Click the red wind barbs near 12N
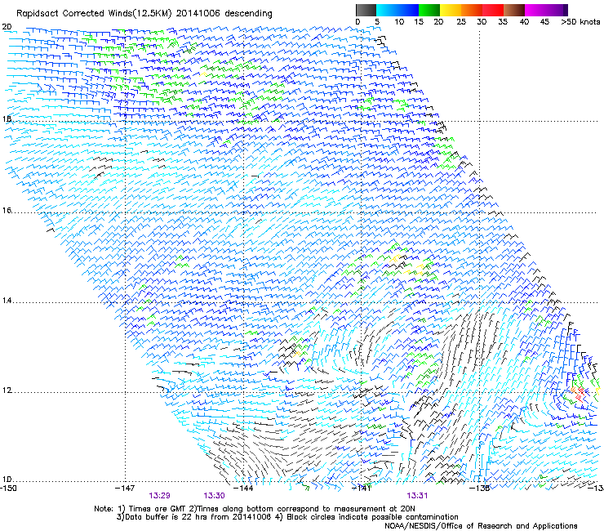Image resolution: width=604 pixels, height=531 pixels. tap(580, 393)
